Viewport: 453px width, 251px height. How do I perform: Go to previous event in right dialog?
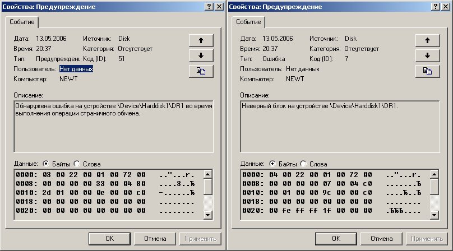[428, 40]
